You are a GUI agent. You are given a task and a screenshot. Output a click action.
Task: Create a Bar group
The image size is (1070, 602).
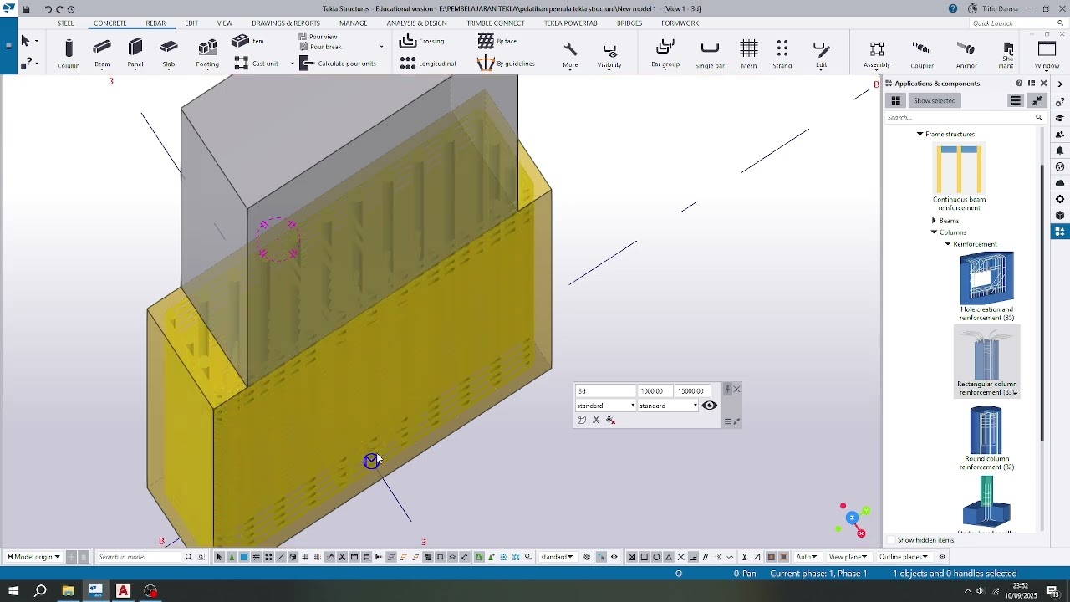click(x=665, y=54)
